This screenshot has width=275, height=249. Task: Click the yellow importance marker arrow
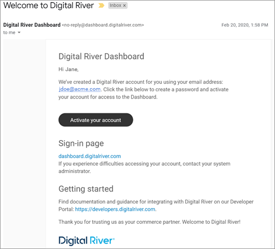click(101, 5)
